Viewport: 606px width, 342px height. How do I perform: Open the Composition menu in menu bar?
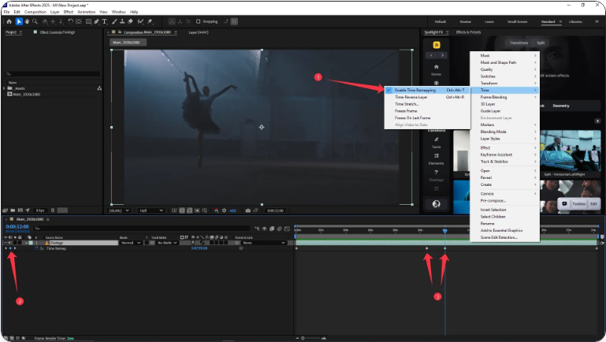click(35, 12)
